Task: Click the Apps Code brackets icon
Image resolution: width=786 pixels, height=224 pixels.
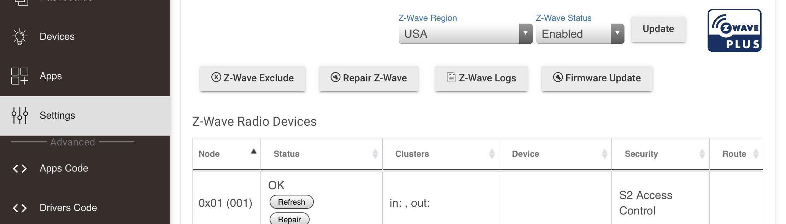Action: (20, 169)
